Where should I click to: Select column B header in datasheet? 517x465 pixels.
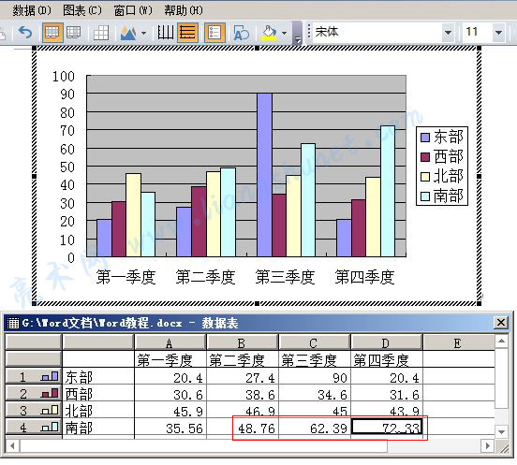(243, 342)
